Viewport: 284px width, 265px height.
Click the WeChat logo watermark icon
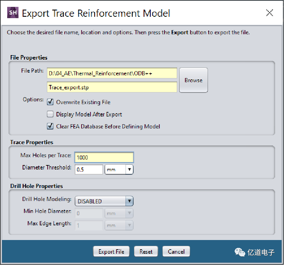(x=240, y=252)
